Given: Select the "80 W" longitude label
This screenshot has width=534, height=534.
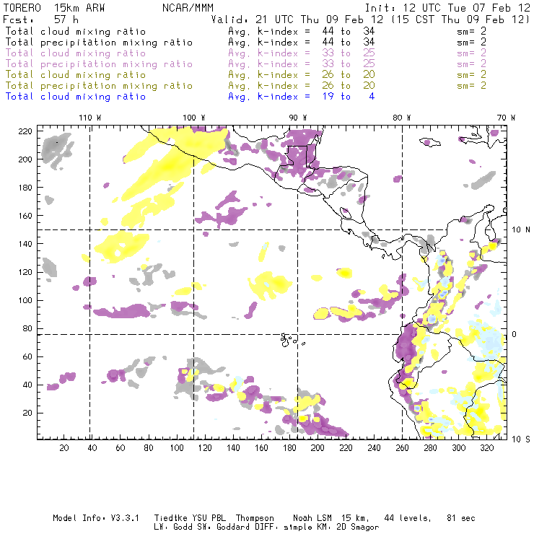Looking at the screenshot, I should click(401, 118).
